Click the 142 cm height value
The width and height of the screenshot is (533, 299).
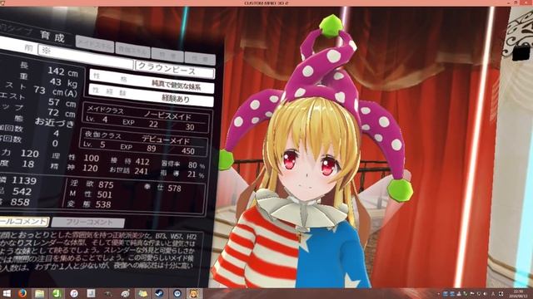point(62,72)
